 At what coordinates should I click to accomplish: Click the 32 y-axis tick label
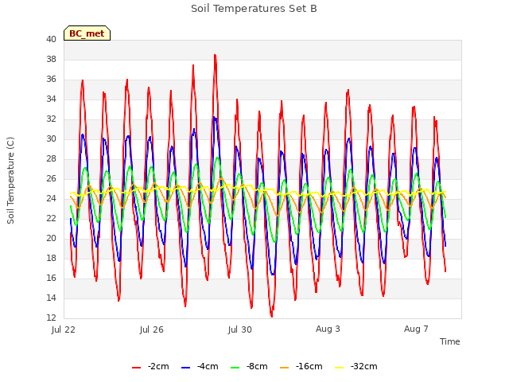click(x=51, y=119)
